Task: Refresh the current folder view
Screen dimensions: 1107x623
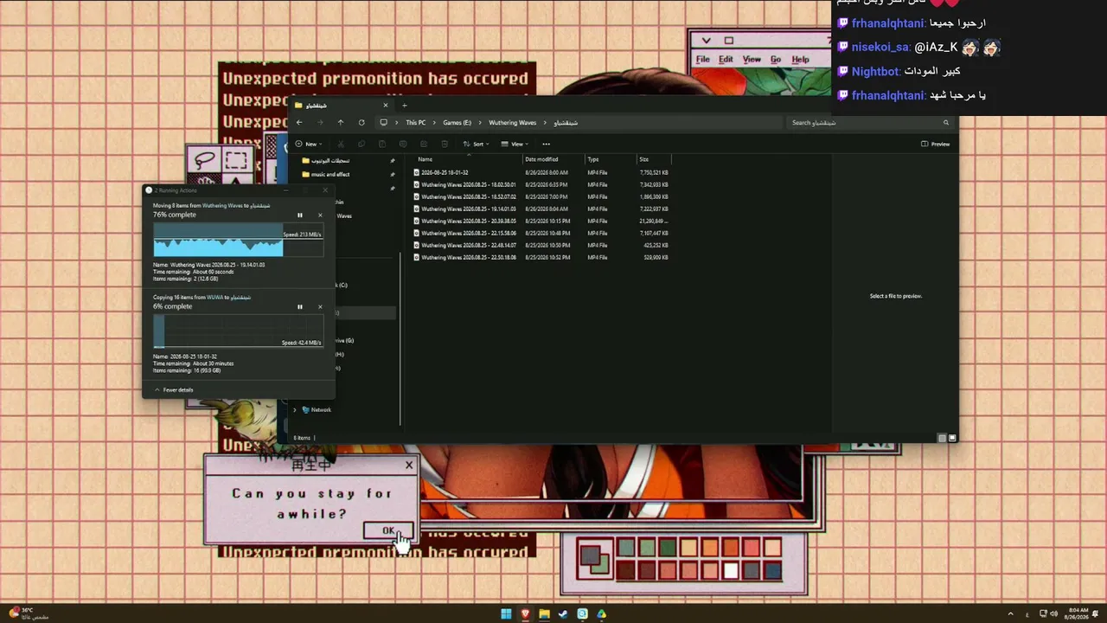Action: pyautogui.click(x=362, y=123)
